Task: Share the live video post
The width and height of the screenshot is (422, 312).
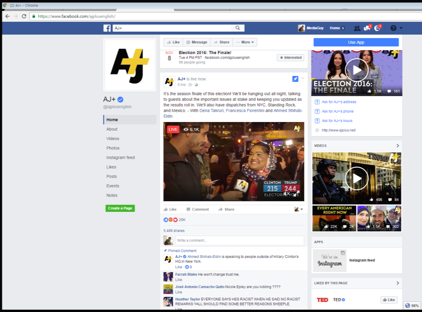Action: pos(226,209)
